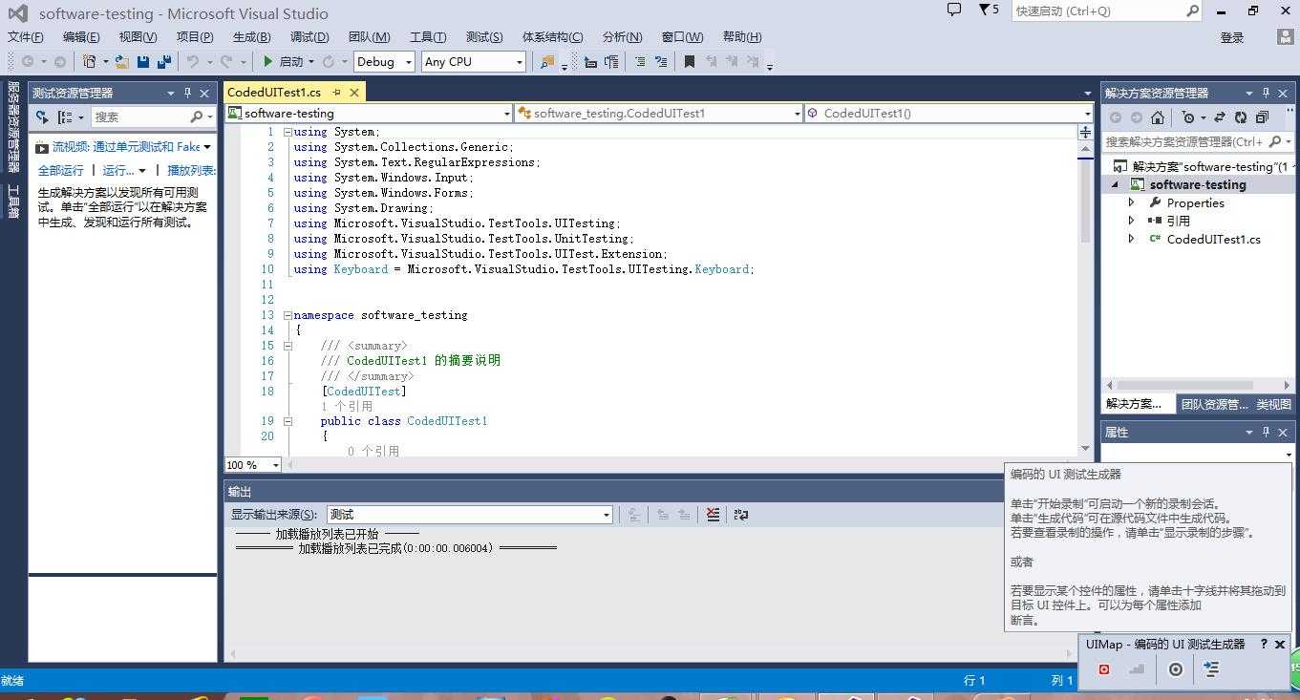The height and width of the screenshot is (700, 1300).
Task: Open the 生成(B) build menu
Action: tap(251, 37)
